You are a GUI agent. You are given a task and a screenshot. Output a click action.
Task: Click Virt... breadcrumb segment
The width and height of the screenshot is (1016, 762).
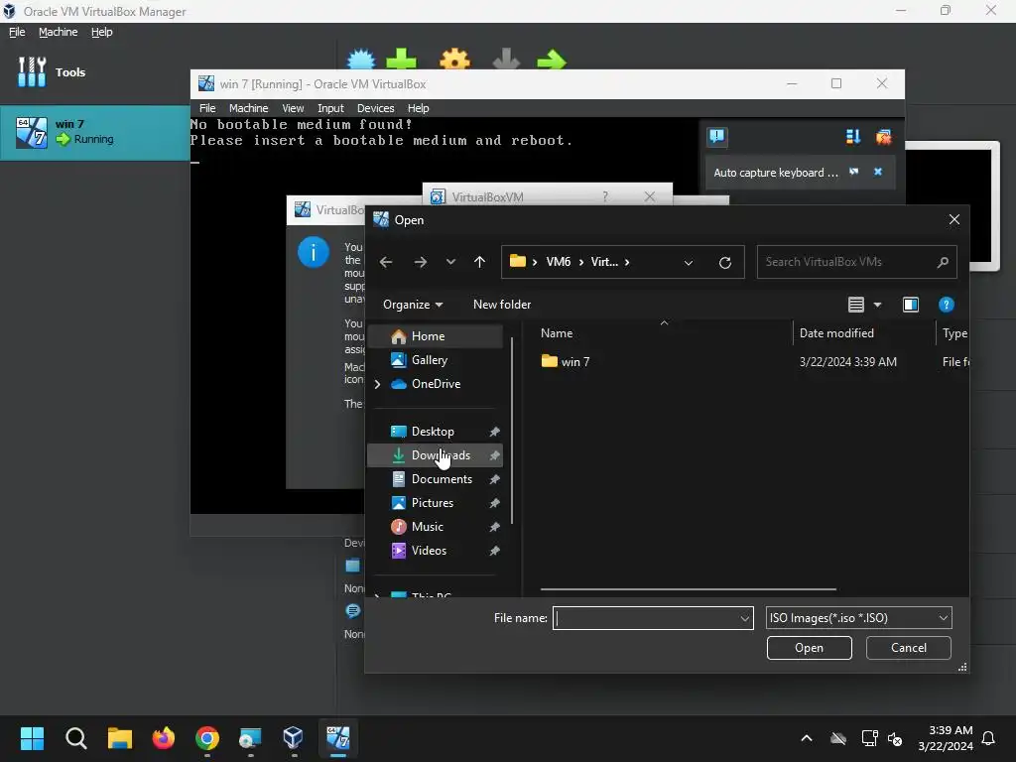(x=604, y=262)
